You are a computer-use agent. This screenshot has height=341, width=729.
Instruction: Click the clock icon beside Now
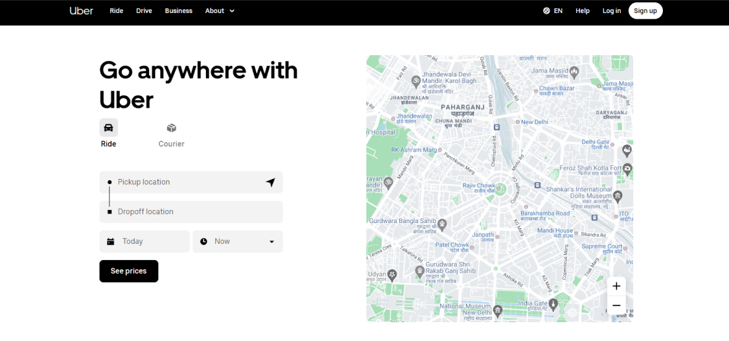(x=203, y=241)
